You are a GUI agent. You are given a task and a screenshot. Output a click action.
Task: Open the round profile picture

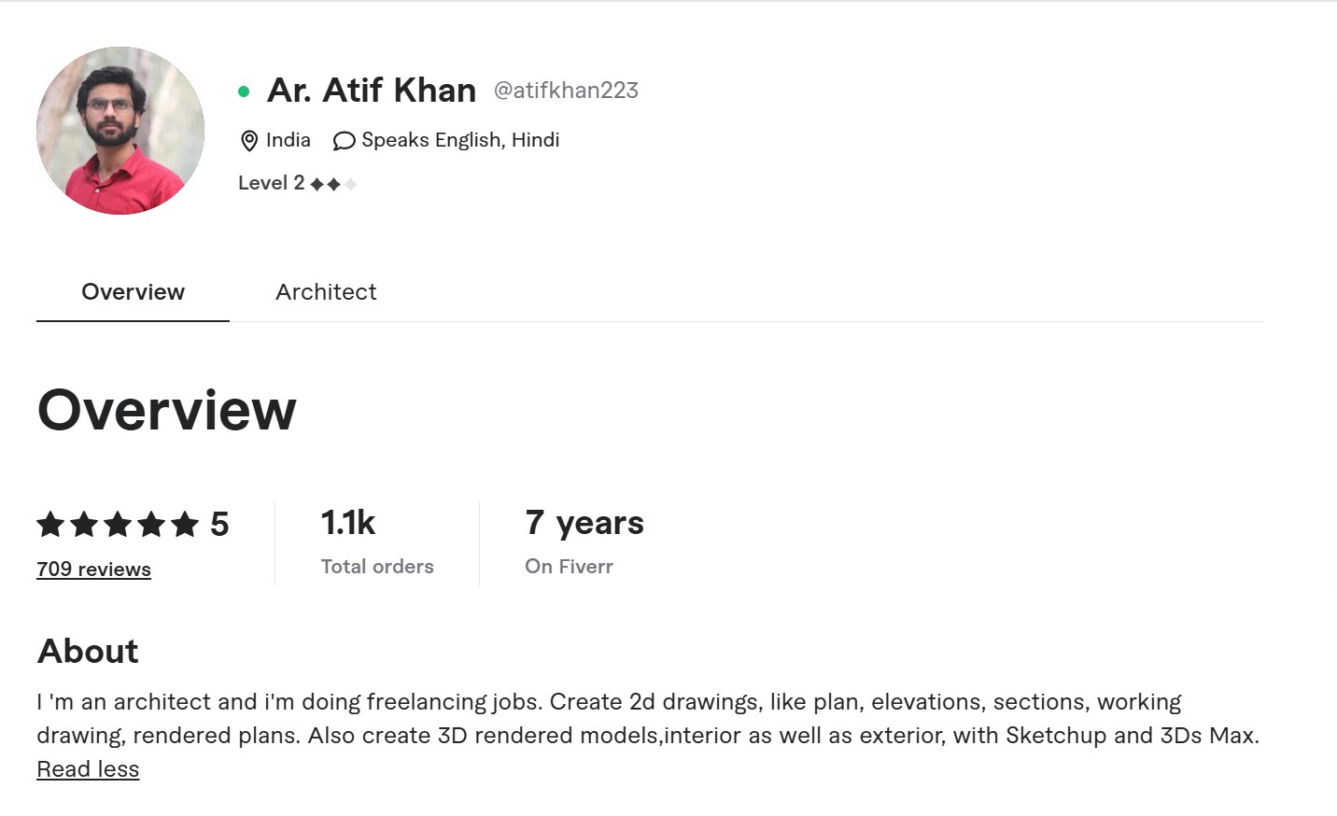click(120, 131)
